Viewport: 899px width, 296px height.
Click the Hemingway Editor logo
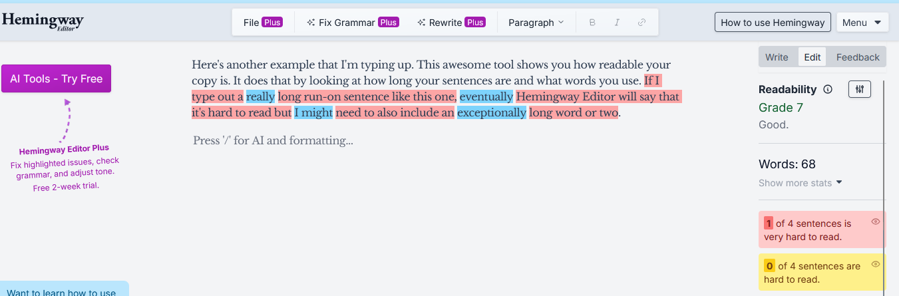pos(43,22)
